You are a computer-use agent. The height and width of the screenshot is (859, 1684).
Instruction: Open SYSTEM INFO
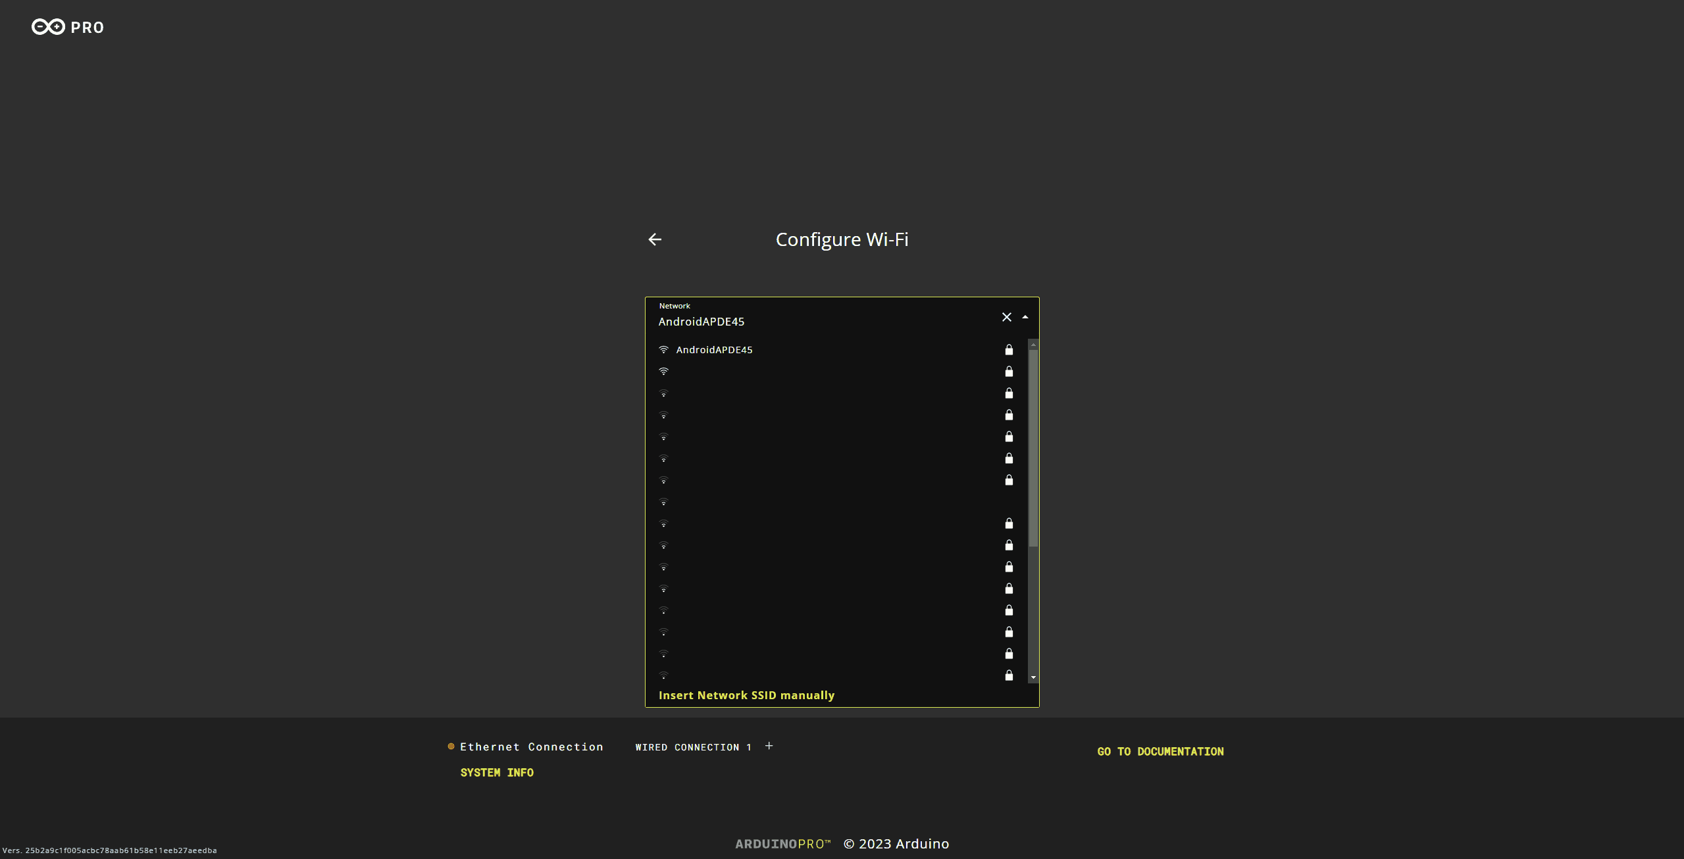[x=497, y=772]
